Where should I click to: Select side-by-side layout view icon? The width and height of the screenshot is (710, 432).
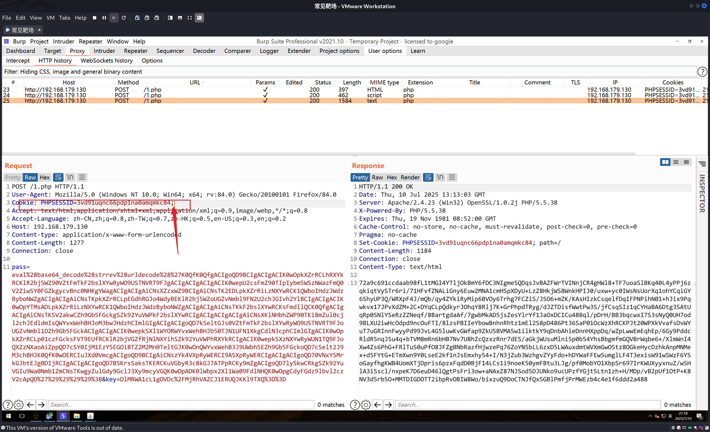coord(665,162)
